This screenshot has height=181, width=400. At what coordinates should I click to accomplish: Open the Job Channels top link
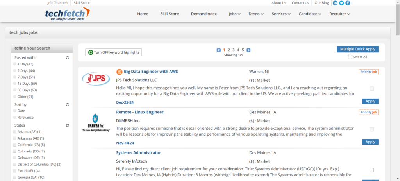click(58, 3)
